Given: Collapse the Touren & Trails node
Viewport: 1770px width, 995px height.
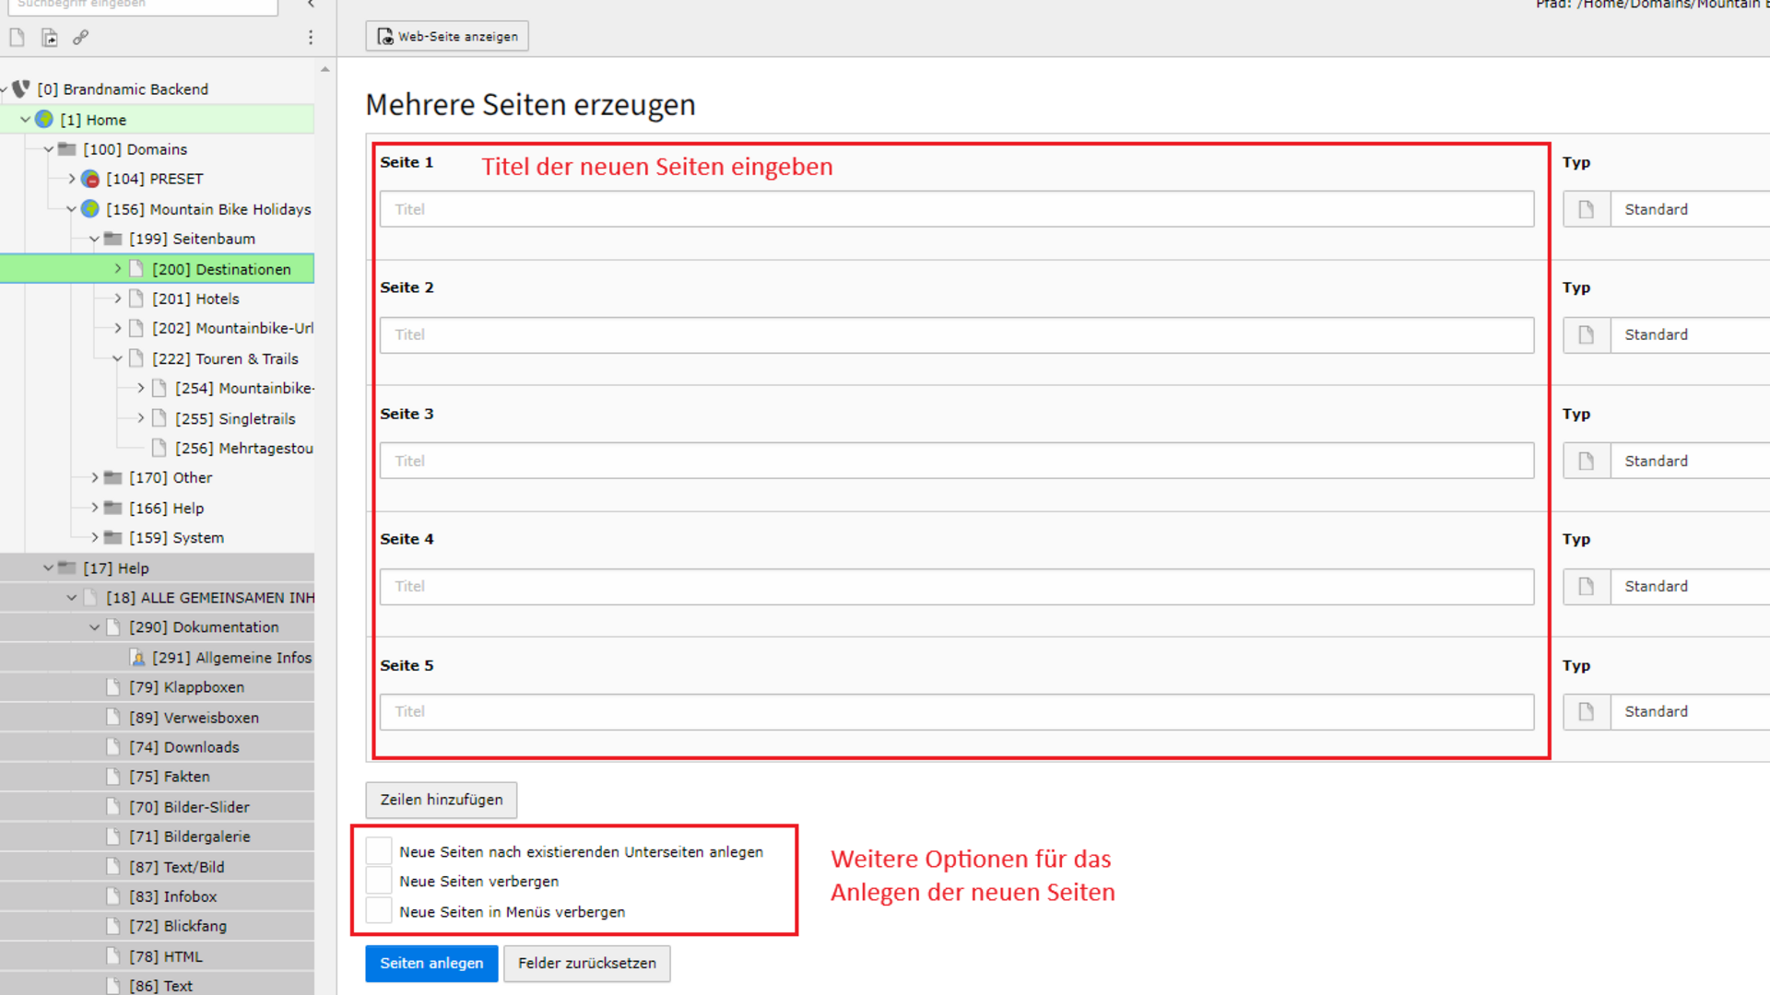Looking at the screenshot, I should tap(117, 358).
